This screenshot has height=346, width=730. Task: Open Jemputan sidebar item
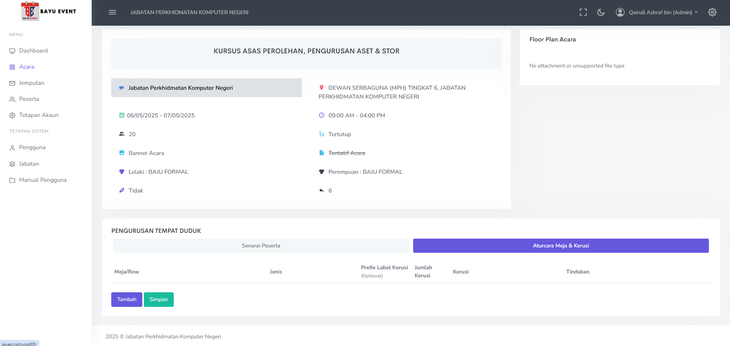click(x=31, y=83)
